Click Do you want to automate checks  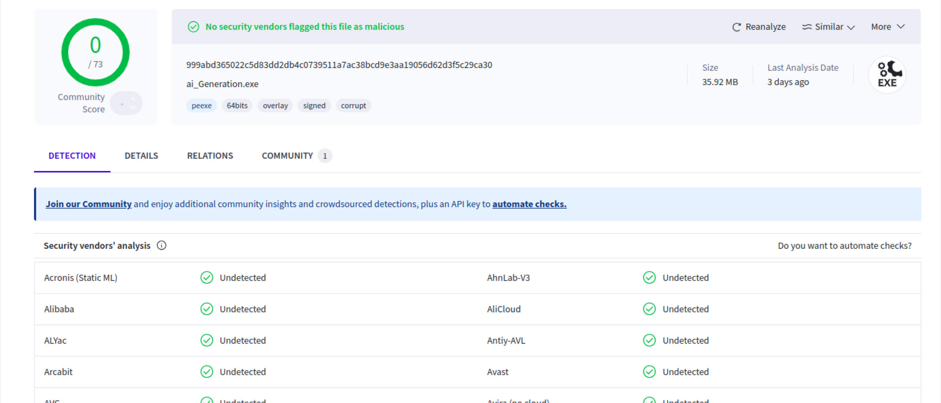tap(844, 246)
